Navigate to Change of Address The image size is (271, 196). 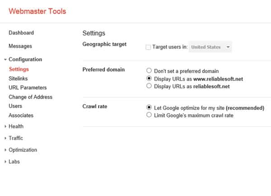point(30,97)
